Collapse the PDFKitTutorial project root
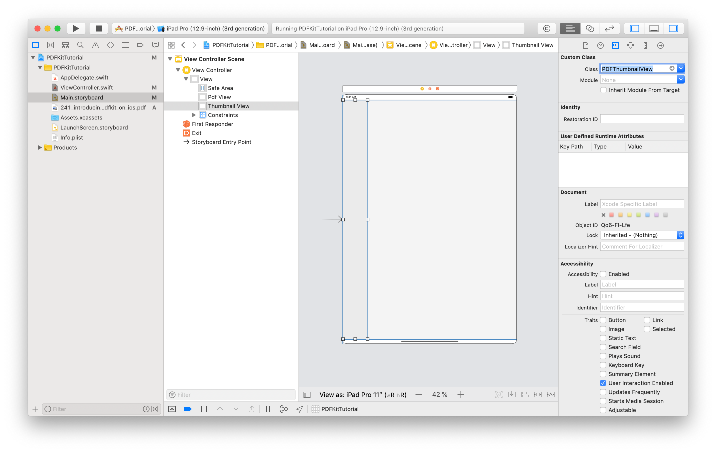The height and width of the screenshot is (453, 716). (x=33, y=57)
